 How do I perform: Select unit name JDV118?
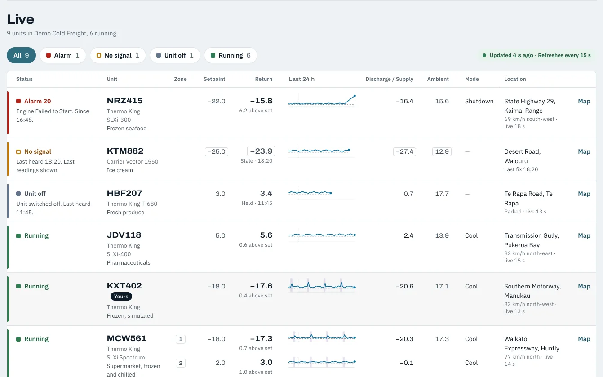point(124,235)
